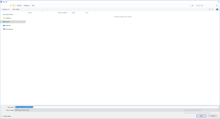220x119 pixels.
Task: Refresh the Test folder view
Action: click(x=193, y=5)
